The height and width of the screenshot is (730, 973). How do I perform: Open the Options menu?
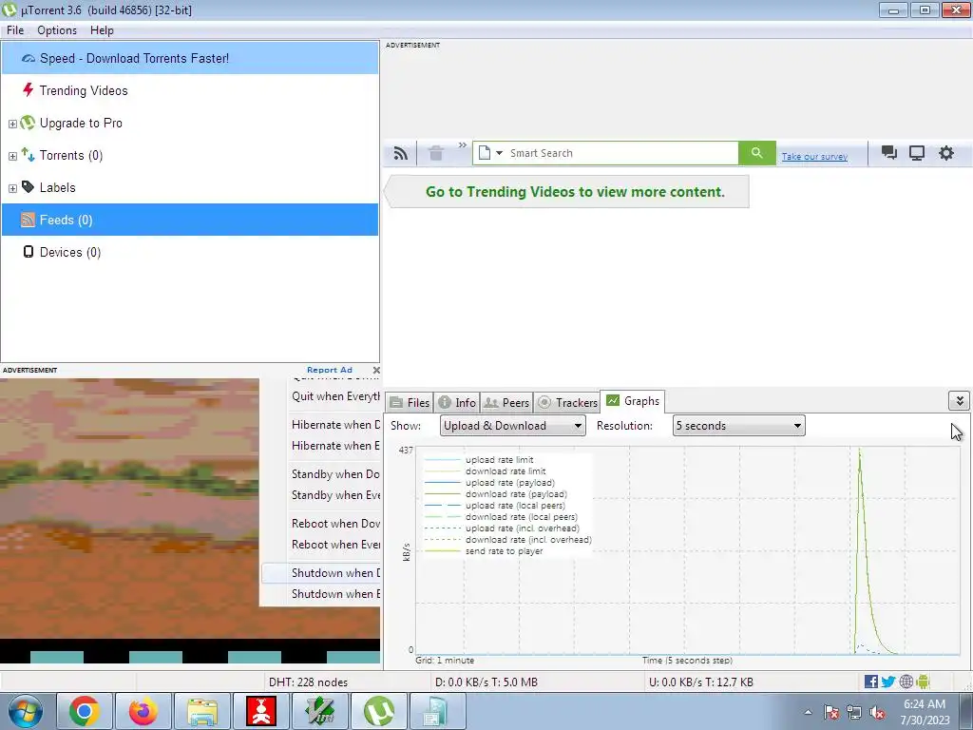(x=57, y=30)
